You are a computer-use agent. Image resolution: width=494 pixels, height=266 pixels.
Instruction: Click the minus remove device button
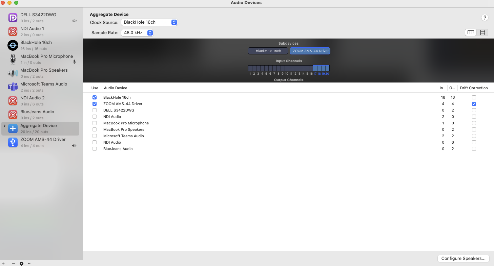coord(13,264)
